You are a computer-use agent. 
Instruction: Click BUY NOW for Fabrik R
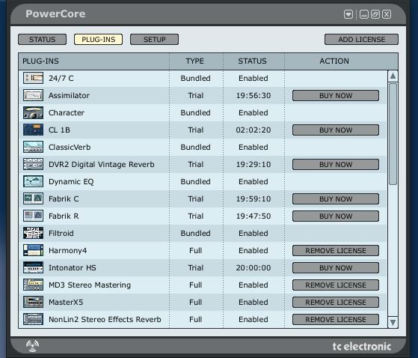click(x=336, y=216)
